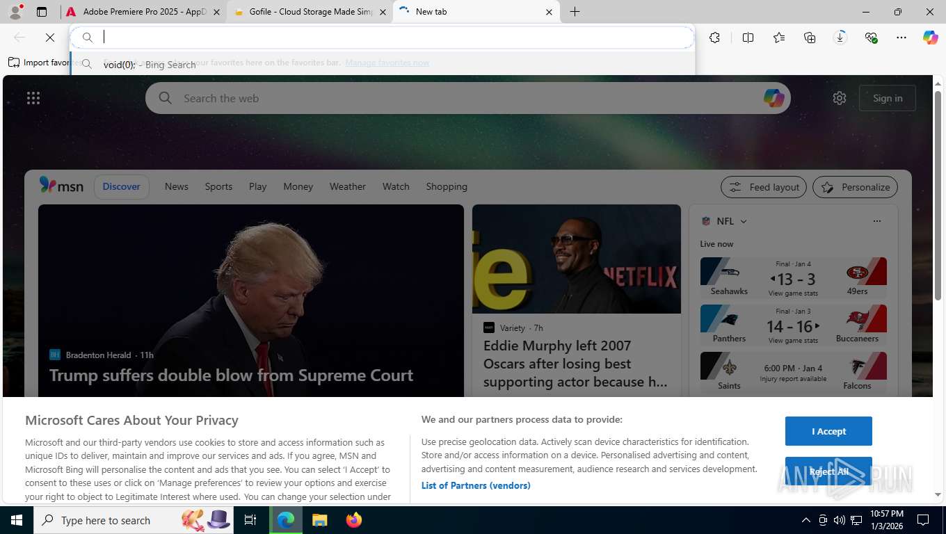This screenshot has height=534, width=946.
Task: Switch to the Gofile tab
Action: pyautogui.click(x=310, y=12)
